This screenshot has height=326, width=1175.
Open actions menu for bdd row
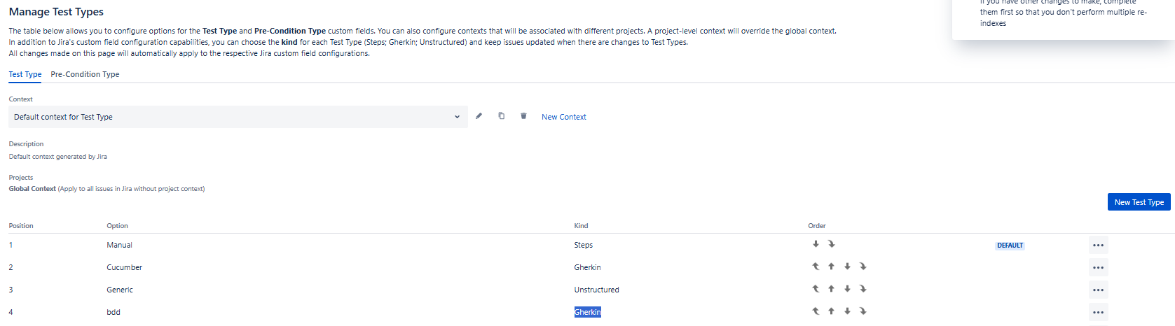pos(1098,313)
